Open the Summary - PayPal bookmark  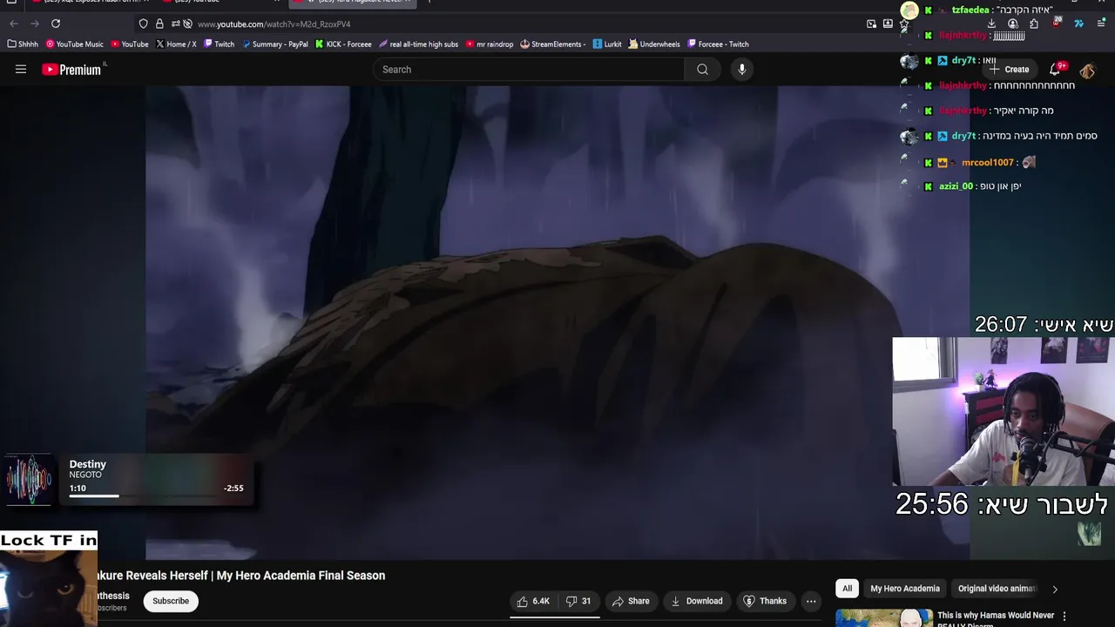pos(275,44)
